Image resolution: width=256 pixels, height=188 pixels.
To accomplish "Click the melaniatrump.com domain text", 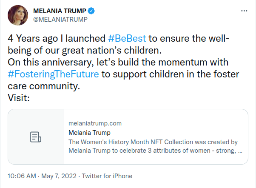I will [95, 123].
